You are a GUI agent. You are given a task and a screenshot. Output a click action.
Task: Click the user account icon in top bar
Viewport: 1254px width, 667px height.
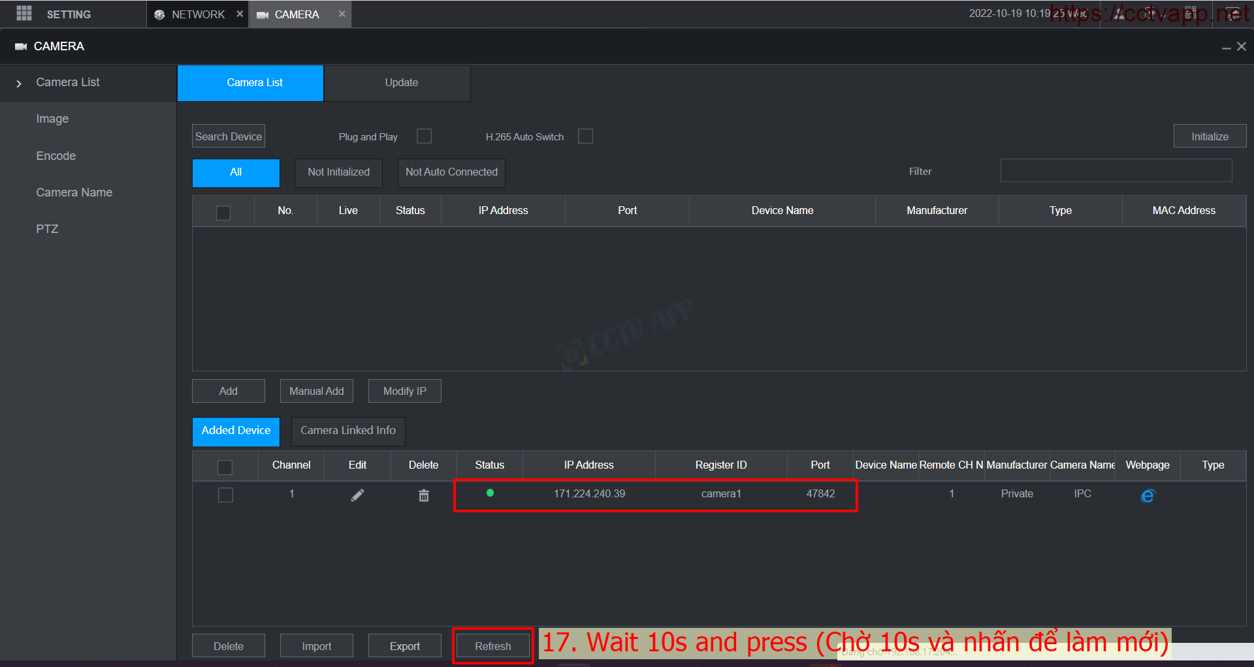[1120, 14]
